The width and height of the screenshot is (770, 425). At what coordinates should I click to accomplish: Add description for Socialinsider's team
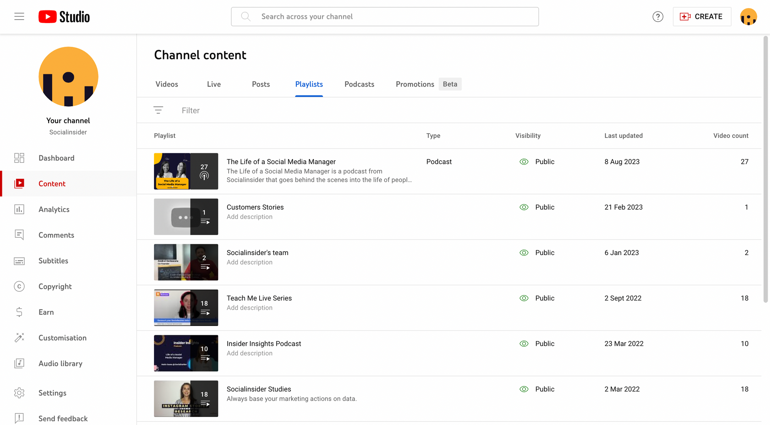pos(249,262)
